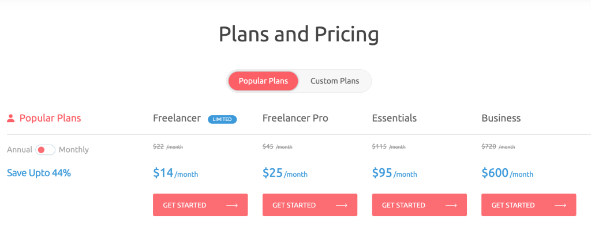The height and width of the screenshot is (231, 591).
Task: Click the arrow icon on Freelancer Pro's Get Started
Action: 341,205
